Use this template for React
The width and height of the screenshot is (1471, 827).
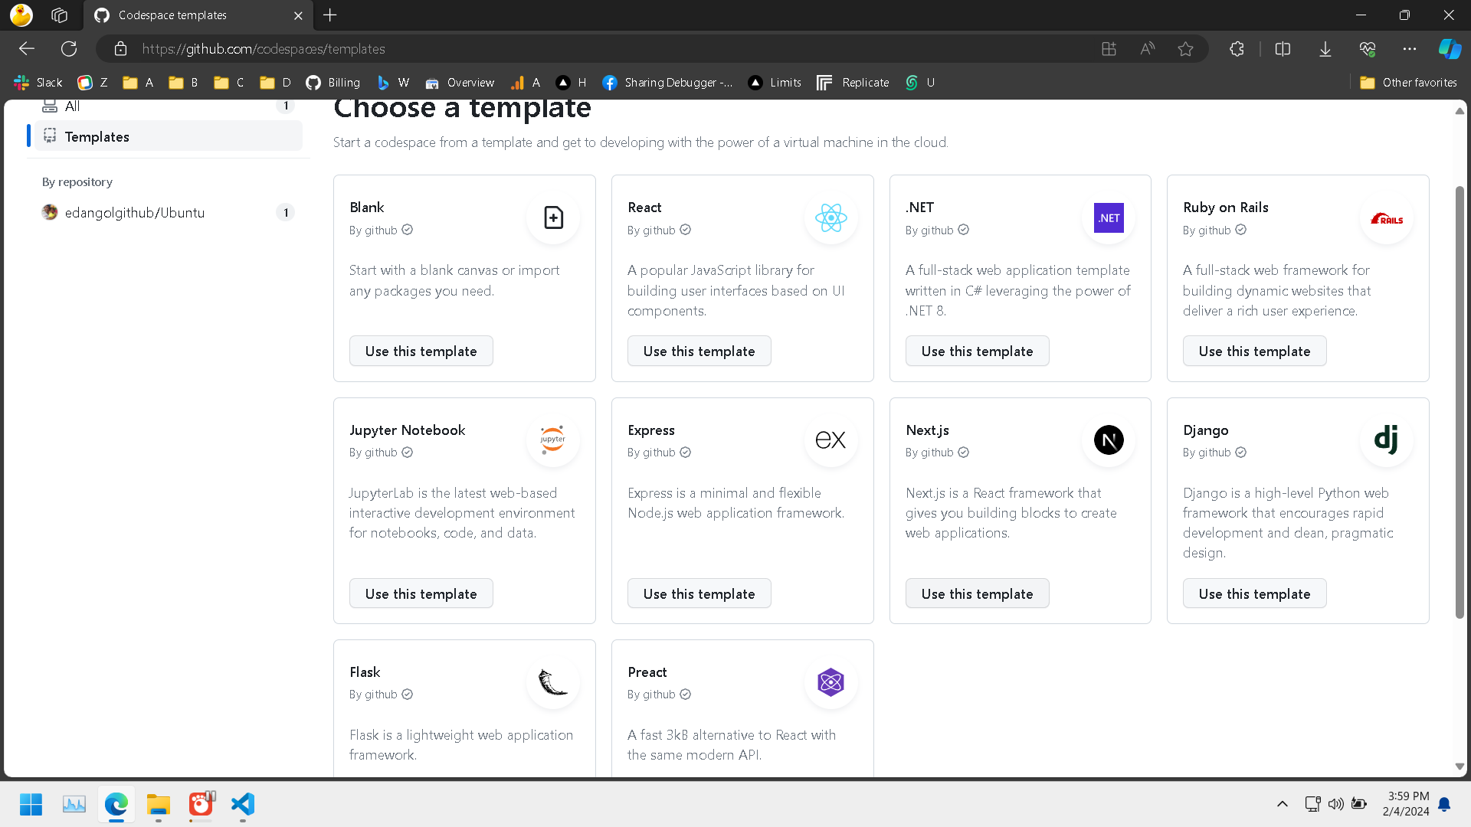point(699,351)
